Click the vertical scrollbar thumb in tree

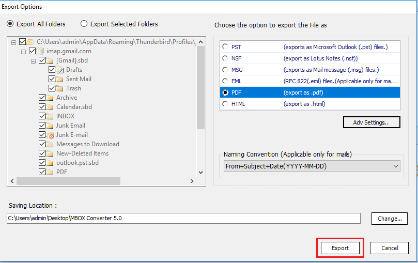(x=201, y=87)
